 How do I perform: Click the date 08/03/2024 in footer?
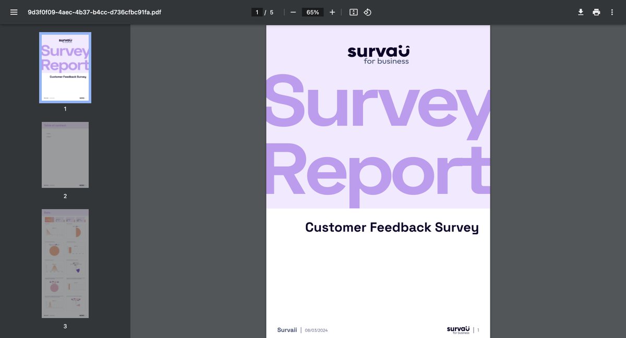[317, 330]
